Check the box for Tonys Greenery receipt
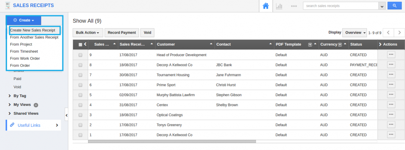This screenshot has height=150, width=405. 80,125
